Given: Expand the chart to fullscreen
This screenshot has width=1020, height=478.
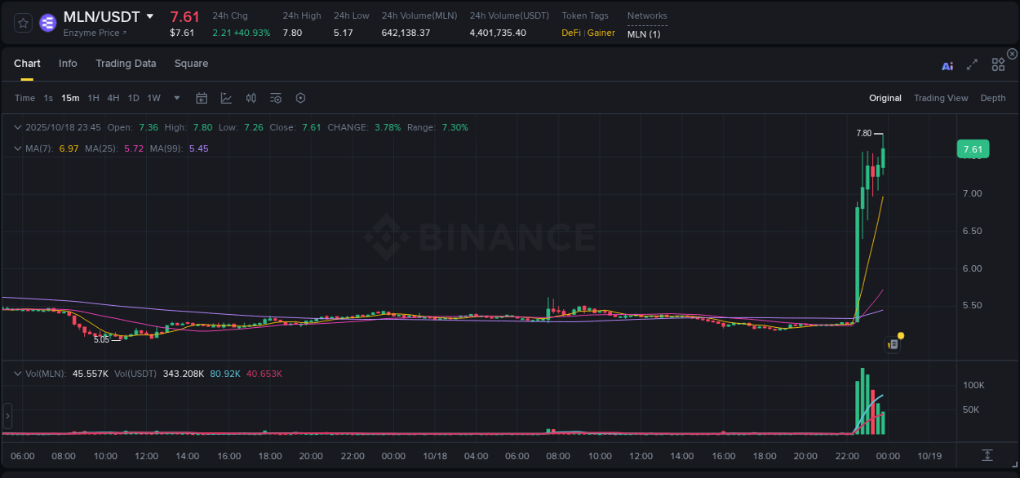Looking at the screenshot, I should point(971,65).
